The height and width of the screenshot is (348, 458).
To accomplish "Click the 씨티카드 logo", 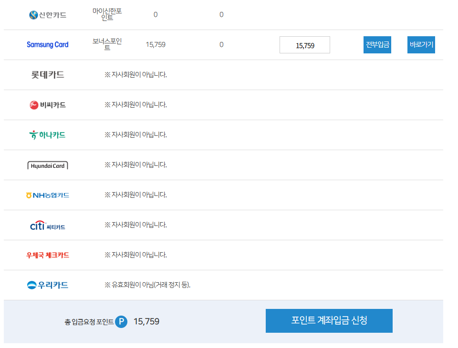I will [48, 225].
